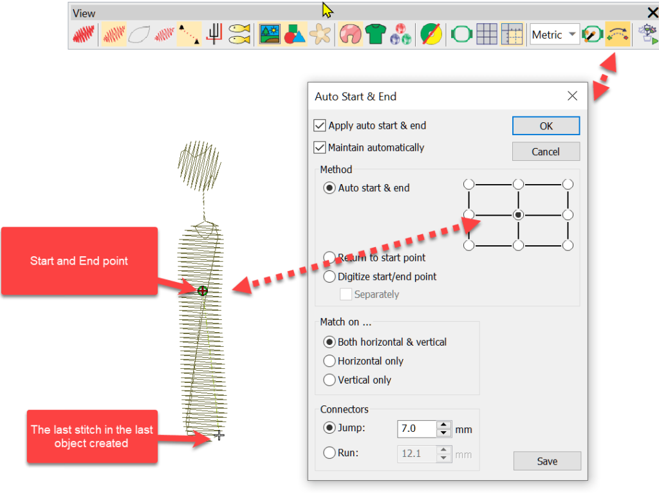Select Digitize start/end point option
This screenshot has height=493, width=659.
tap(329, 277)
